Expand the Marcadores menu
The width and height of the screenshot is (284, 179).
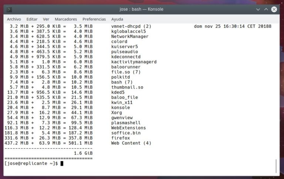(x=66, y=19)
